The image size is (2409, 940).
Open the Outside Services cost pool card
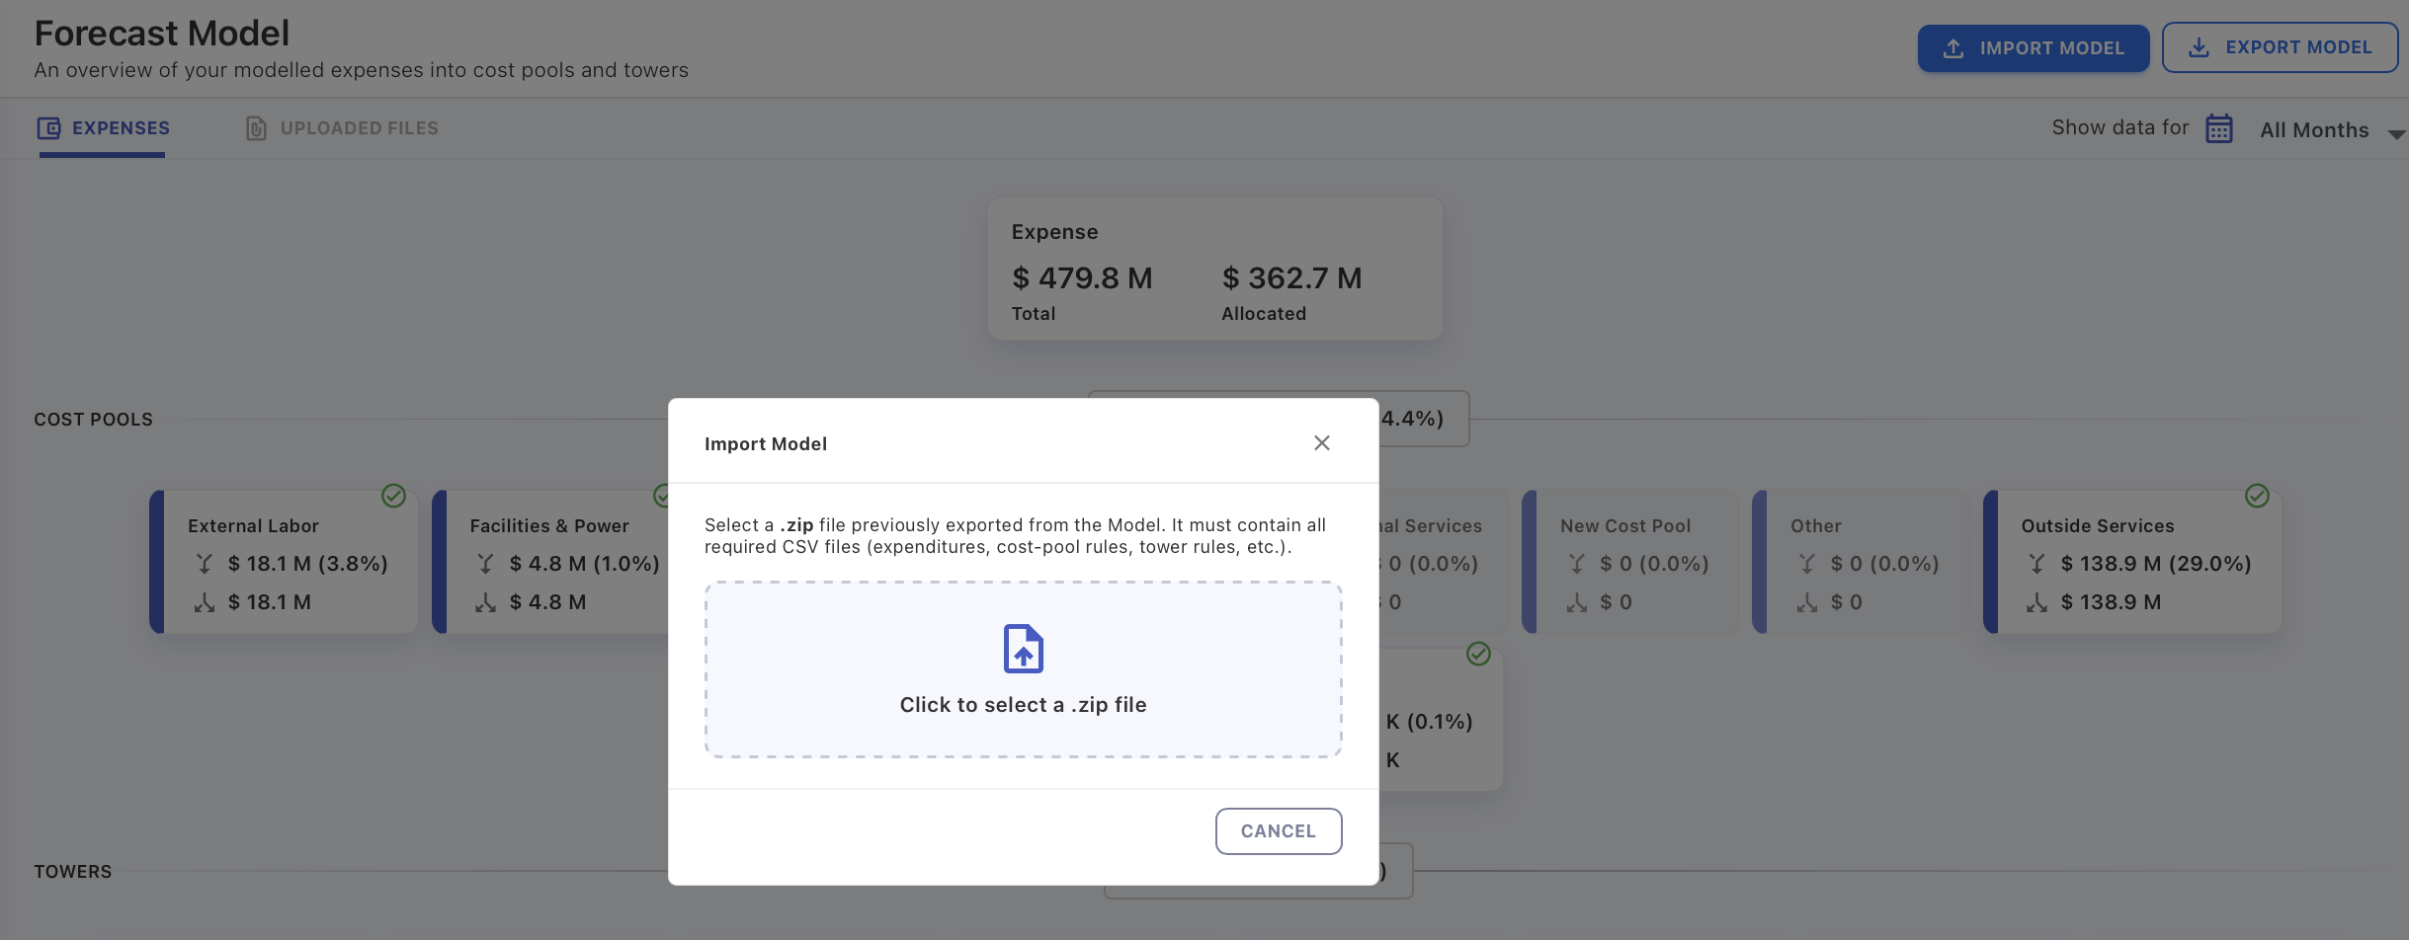(2134, 562)
